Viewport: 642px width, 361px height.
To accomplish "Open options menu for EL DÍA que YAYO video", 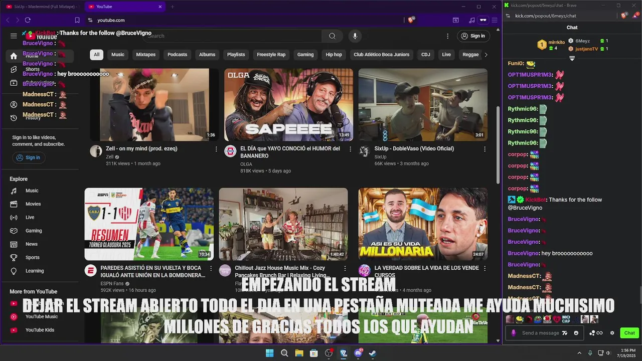I will click(x=351, y=149).
